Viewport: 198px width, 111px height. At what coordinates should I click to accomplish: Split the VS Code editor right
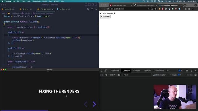tap(92, 9)
